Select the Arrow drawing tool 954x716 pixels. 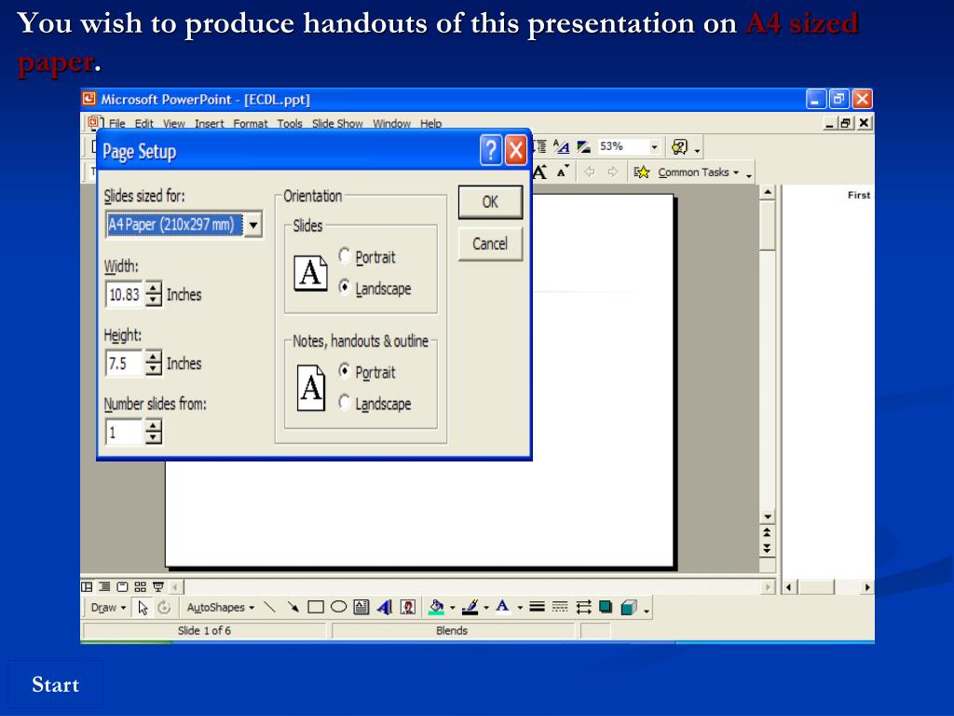pyautogui.click(x=293, y=608)
